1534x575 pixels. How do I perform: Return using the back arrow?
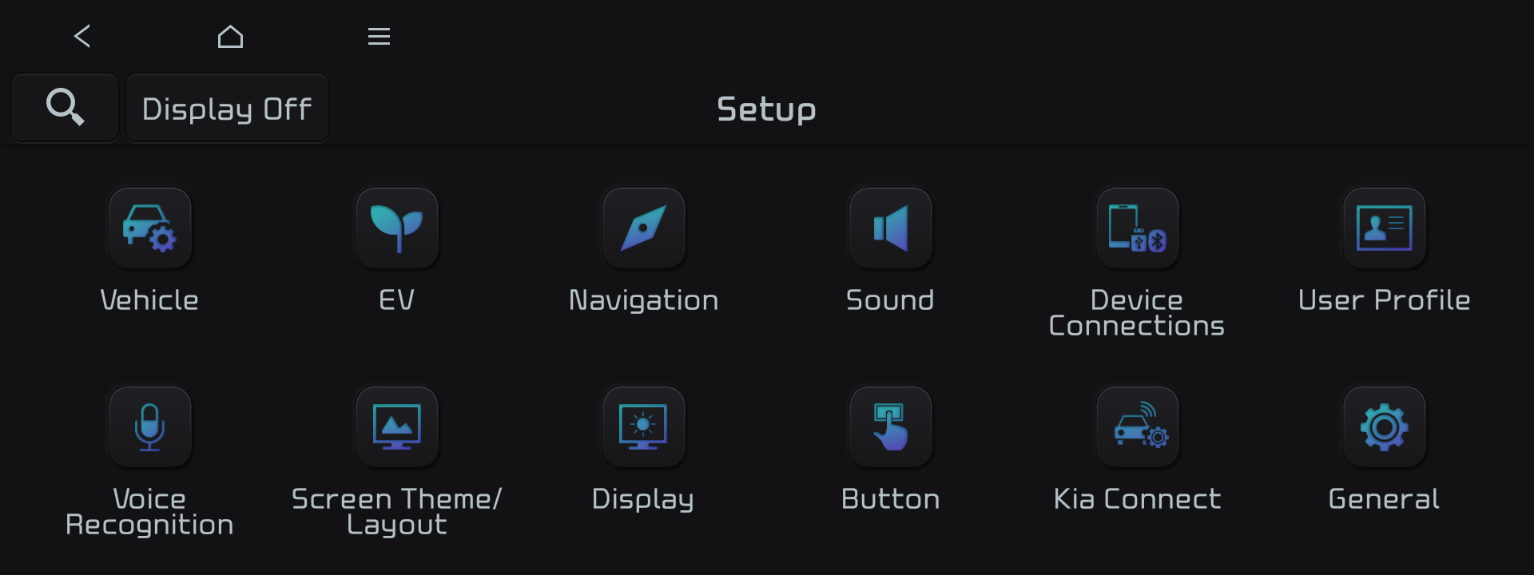[x=81, y=36]
